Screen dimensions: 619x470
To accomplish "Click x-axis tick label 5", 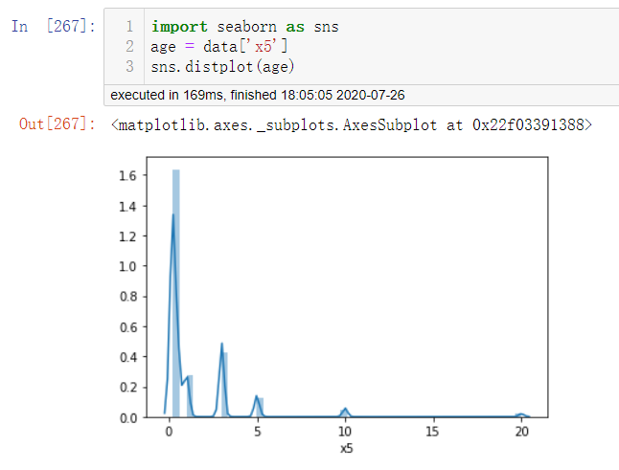I will pyautogui.click(x=258, y=432).
